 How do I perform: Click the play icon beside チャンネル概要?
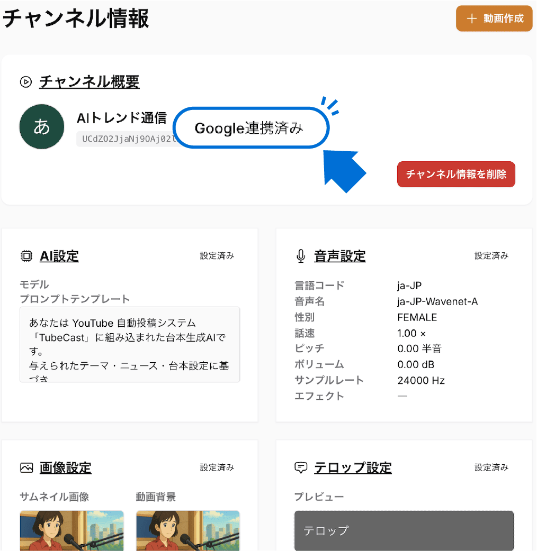click(x=25, y=82)
